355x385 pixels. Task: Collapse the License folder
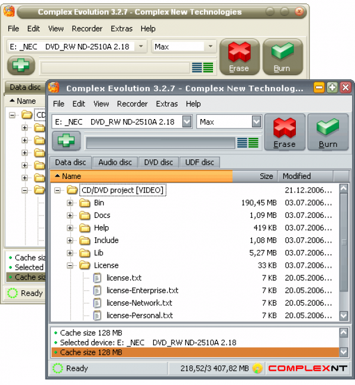70,265
